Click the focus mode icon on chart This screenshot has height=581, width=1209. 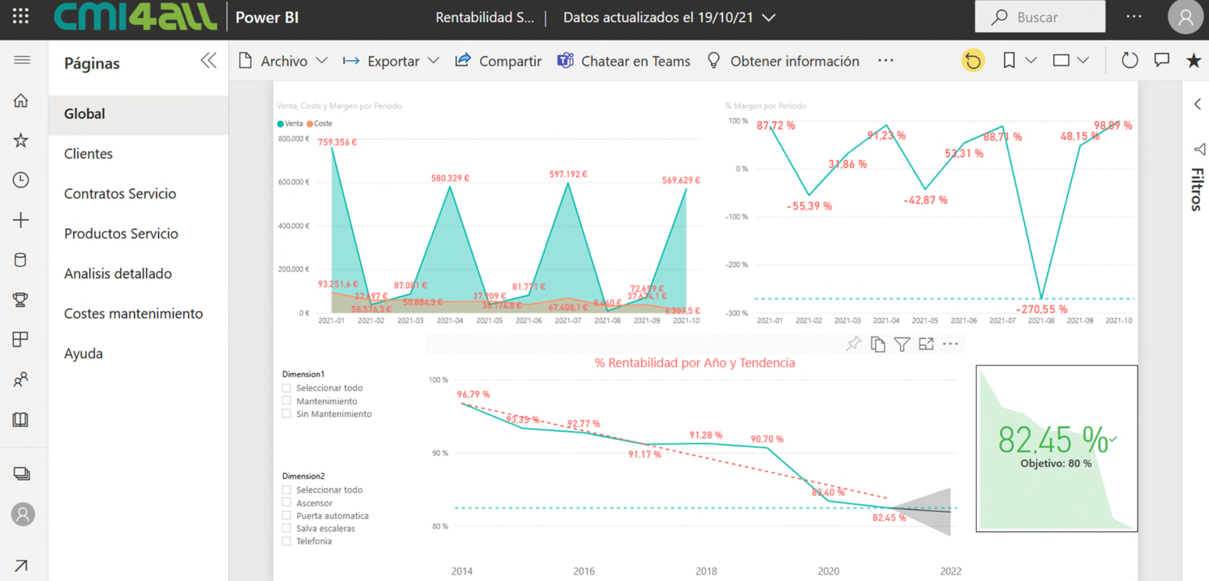(926, 344)
